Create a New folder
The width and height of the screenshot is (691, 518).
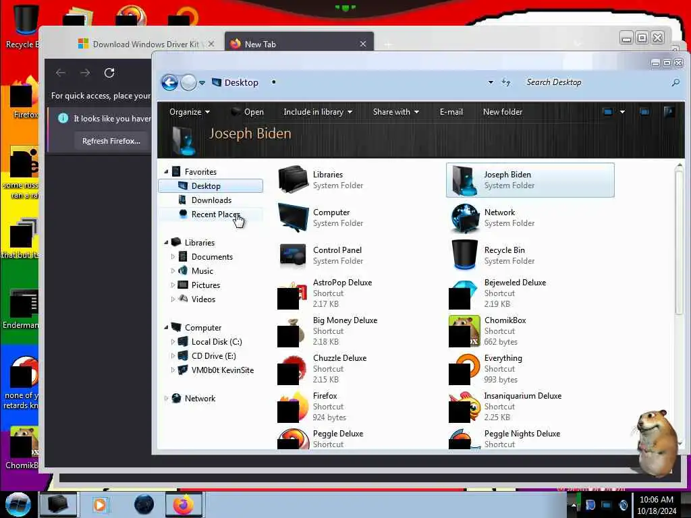point(502,112)
